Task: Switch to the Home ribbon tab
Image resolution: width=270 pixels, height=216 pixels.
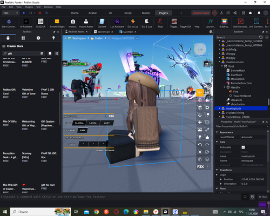Action: pyautogui.click(x=75, y=13)
